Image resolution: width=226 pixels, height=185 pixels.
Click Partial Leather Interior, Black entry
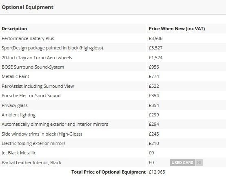tap(31, 163)
